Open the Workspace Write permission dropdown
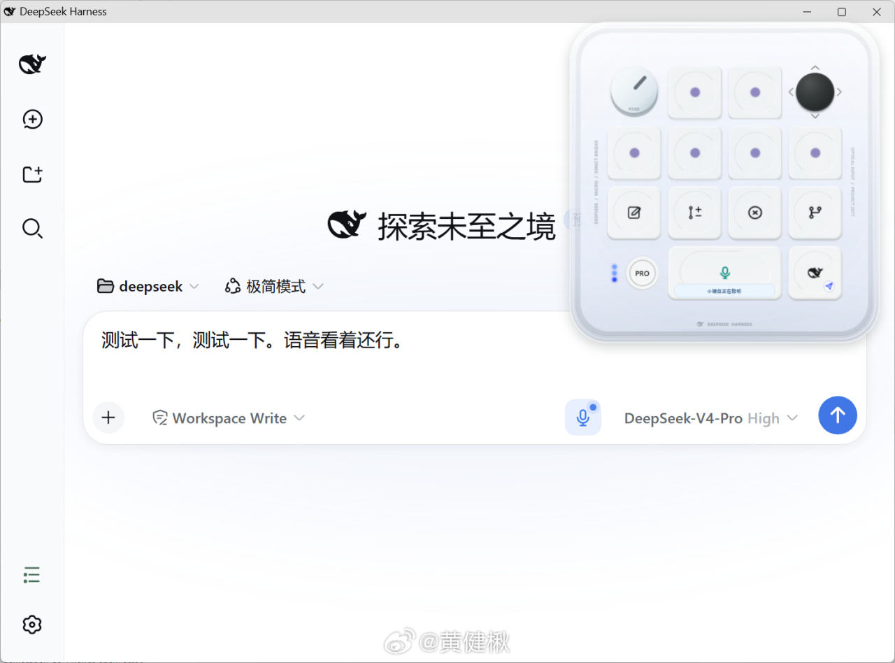The width and height of the screenshot is (895, 663). (229, 418)
